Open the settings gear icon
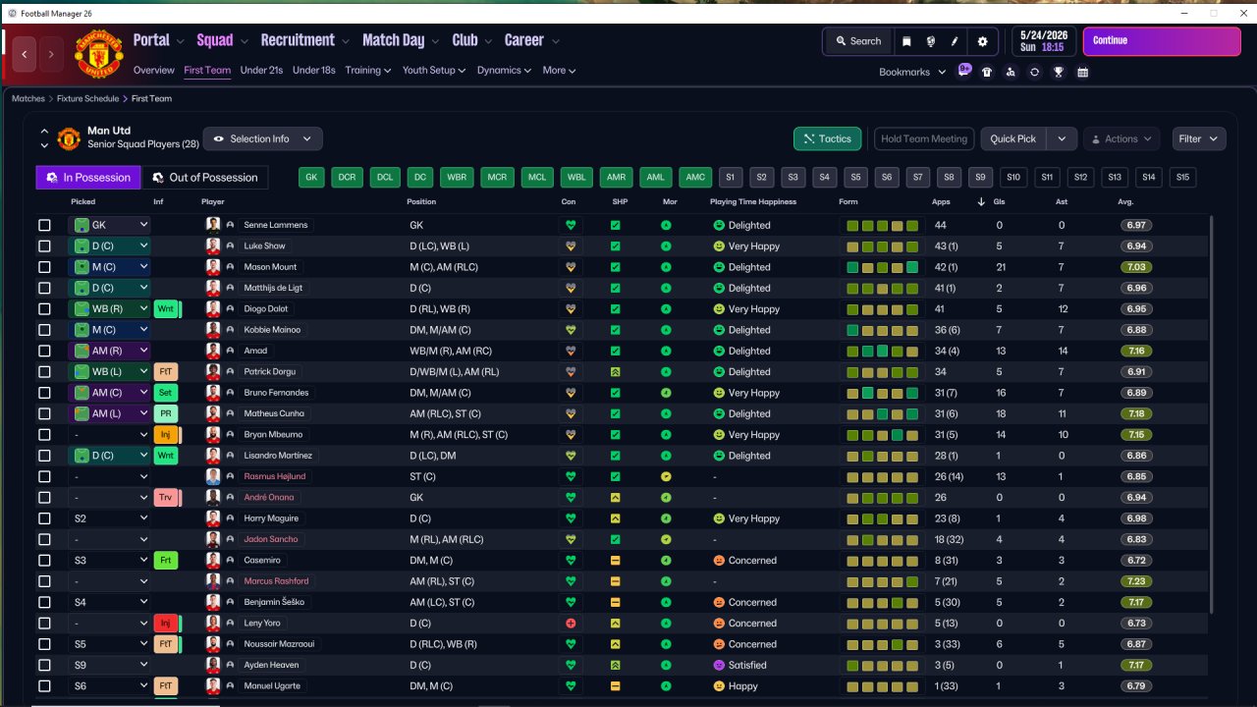Image resolution: width=1257 pixels, height=707 pixels. [983, 41]
